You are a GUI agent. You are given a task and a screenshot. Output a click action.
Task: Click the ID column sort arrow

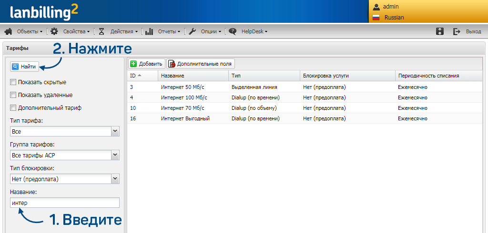[x=140, y=76]
